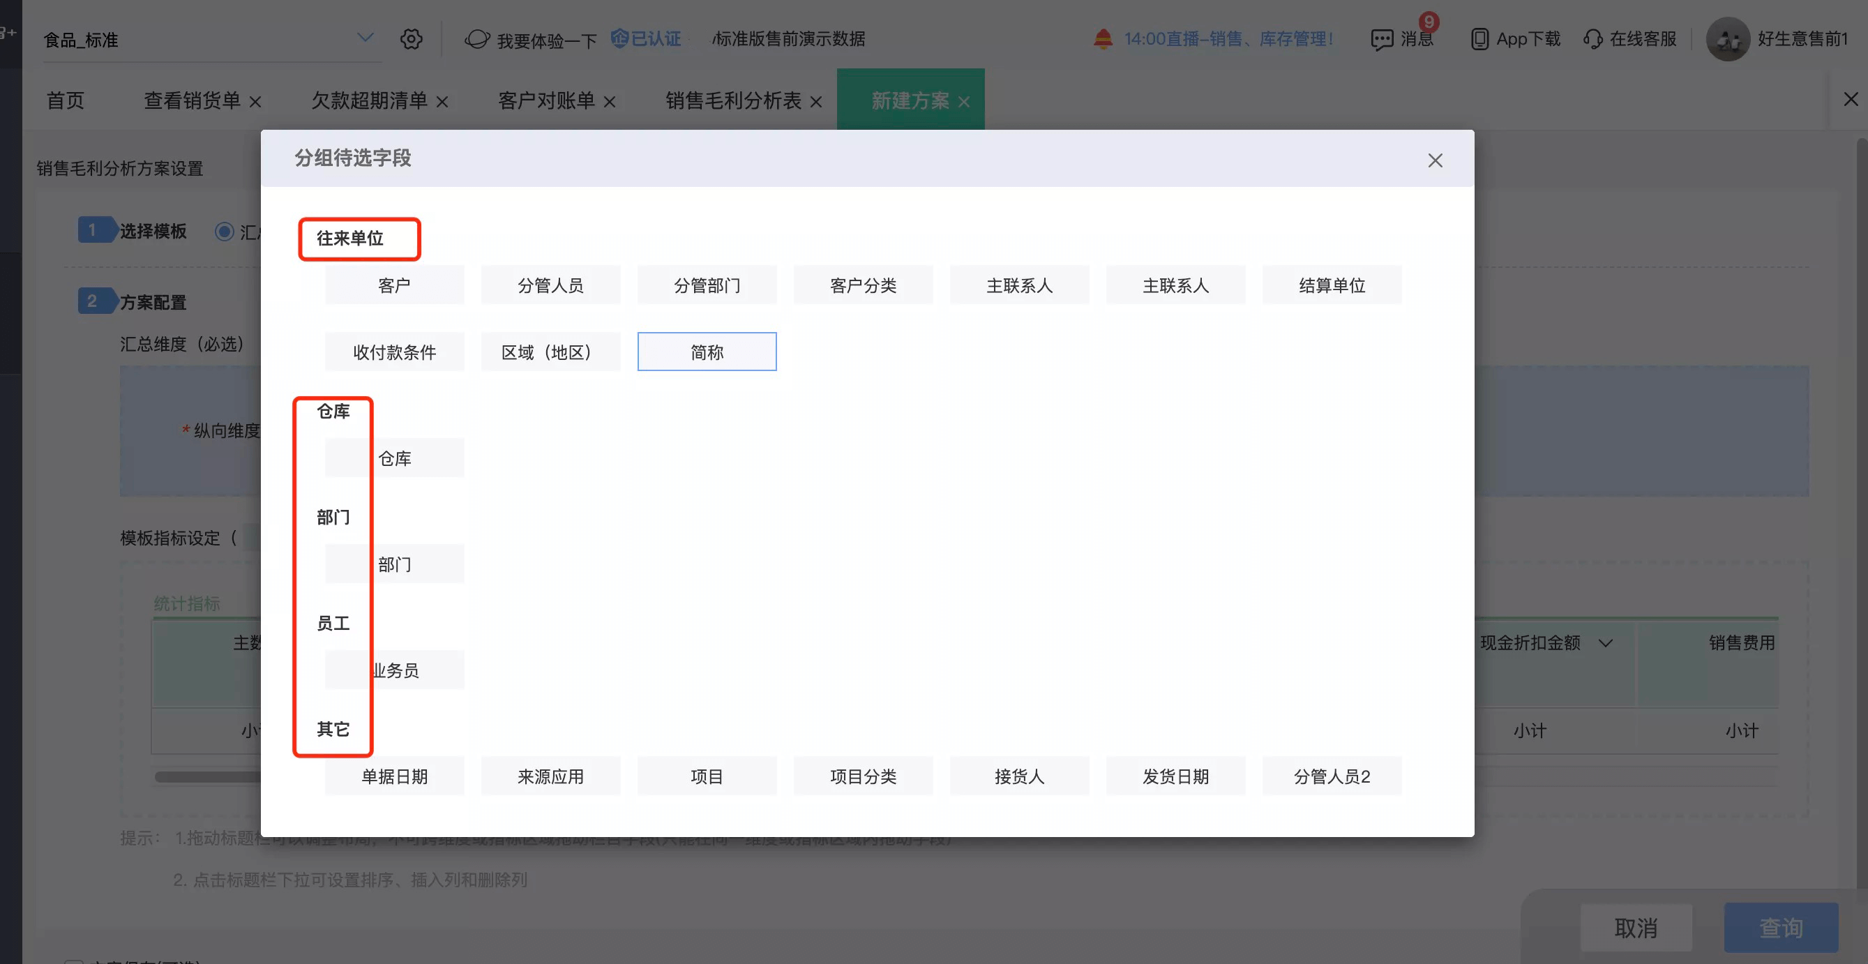
Task: Select the 分管部门 field
Action: pyautogui.click(x=707, y=285)
